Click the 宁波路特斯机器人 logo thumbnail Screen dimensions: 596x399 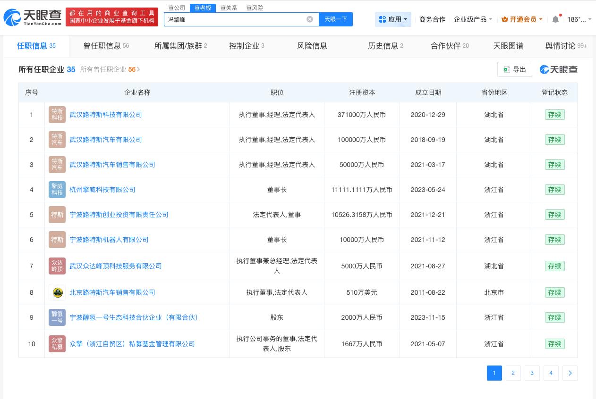[57, 240]
